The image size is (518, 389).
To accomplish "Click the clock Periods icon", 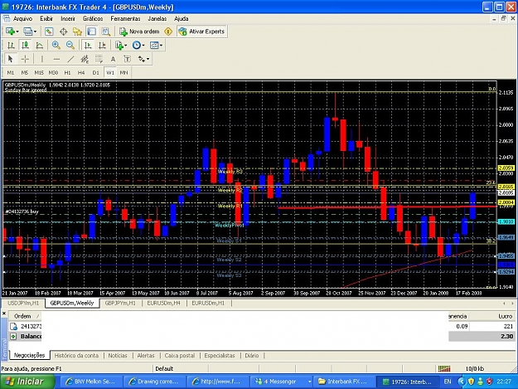I will pos(136,46).
